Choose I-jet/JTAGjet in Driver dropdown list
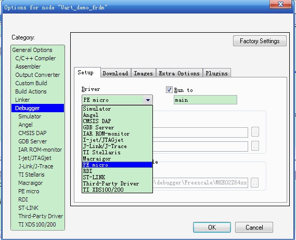This screenshot has height=240, width=296. pos(117,140)
